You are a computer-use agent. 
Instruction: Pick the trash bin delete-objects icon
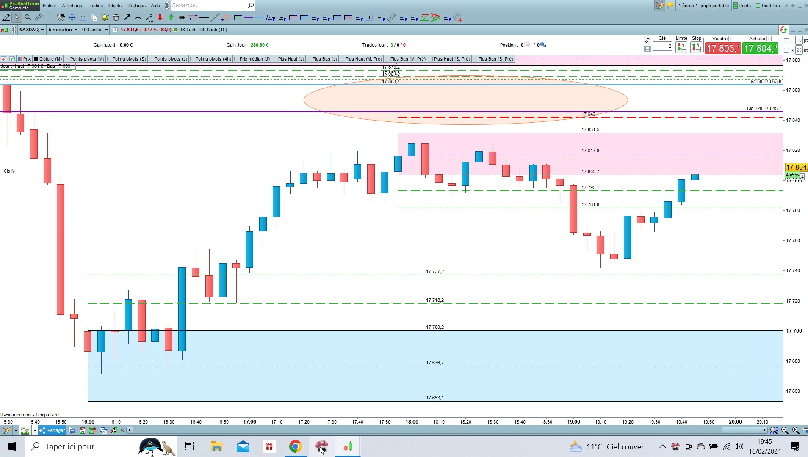point(116,17)
